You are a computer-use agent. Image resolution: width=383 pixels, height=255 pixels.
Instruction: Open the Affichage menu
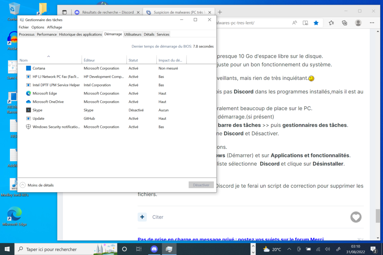54,27
